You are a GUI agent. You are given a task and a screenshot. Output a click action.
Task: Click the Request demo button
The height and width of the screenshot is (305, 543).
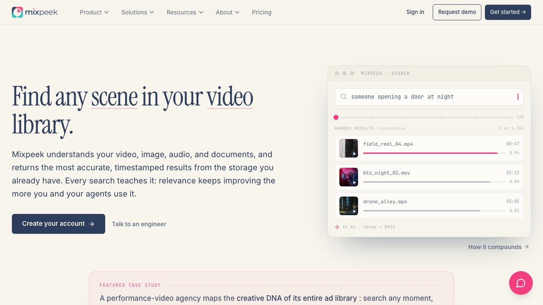pyautogui.click(x=457, y=12)
